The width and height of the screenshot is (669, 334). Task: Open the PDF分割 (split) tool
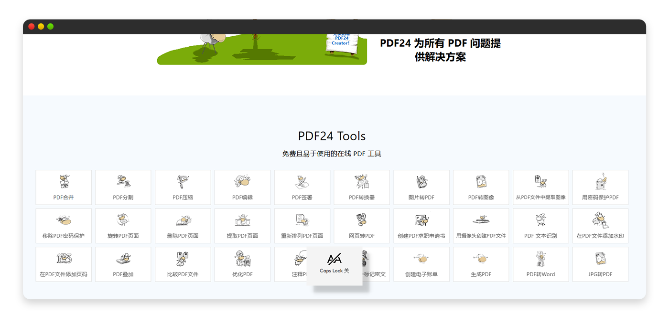(x=123, y=188)
